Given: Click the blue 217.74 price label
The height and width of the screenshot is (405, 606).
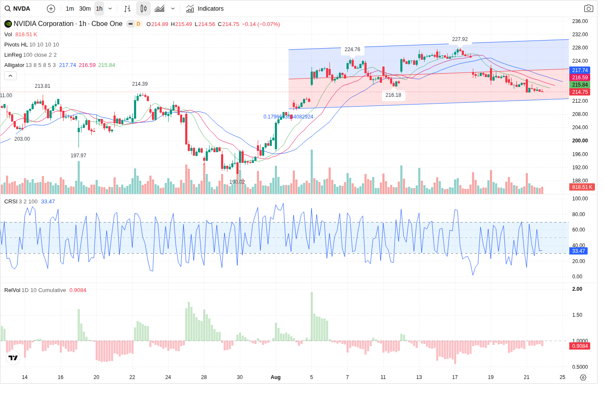Looking at the screenshot, I should (x=580, y=70).
